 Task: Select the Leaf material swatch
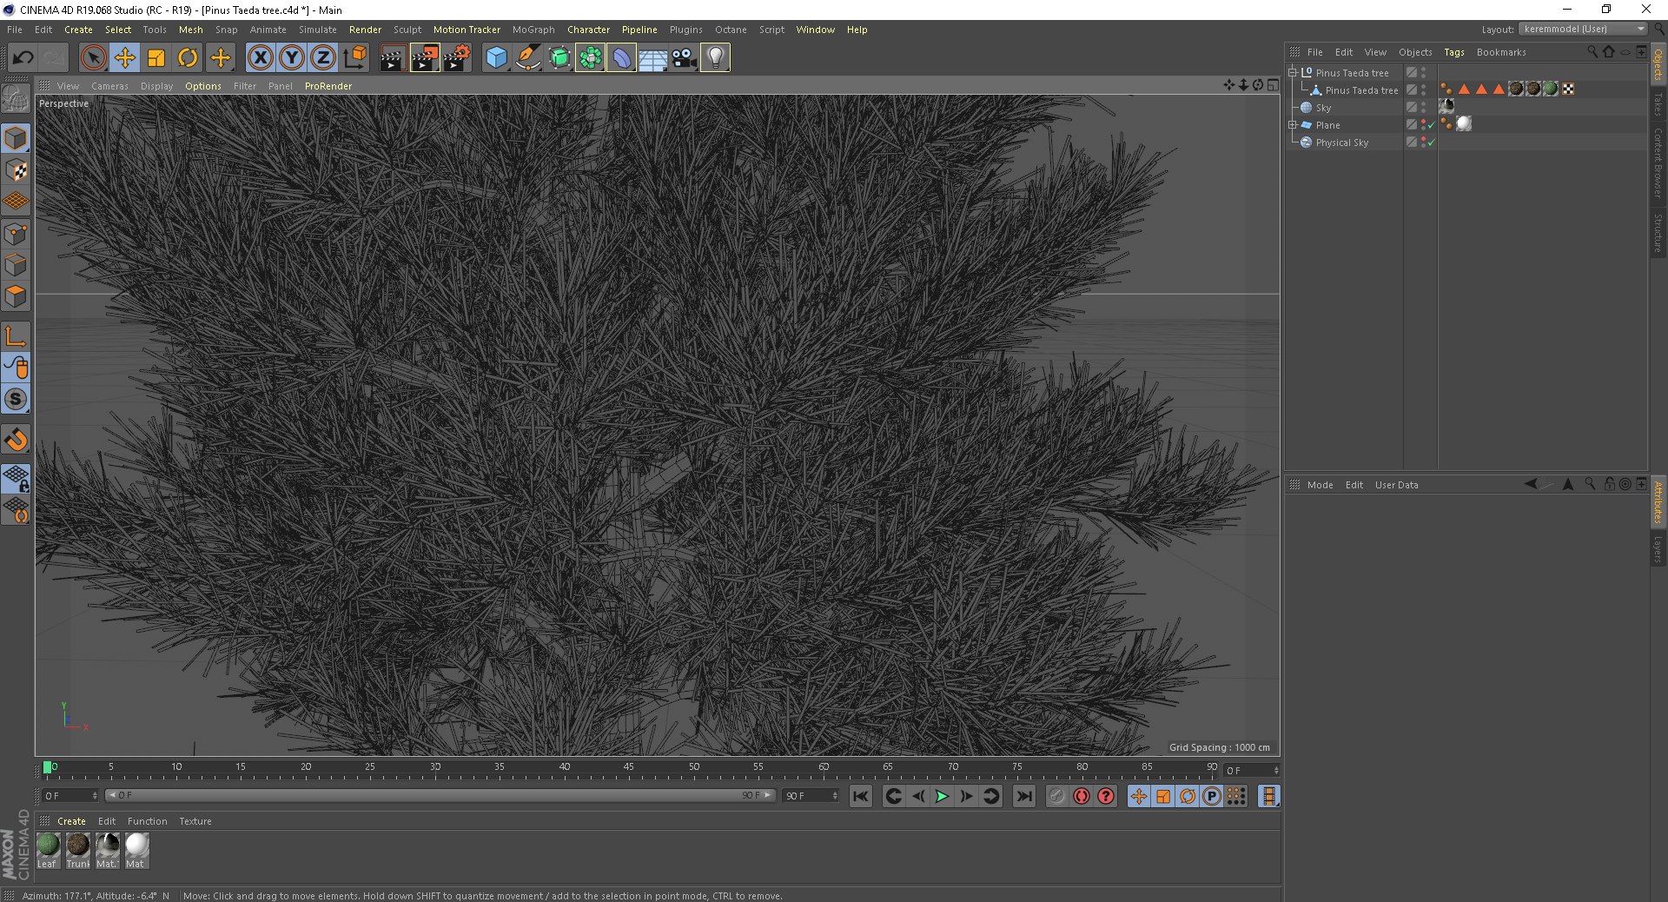[48, 850]
